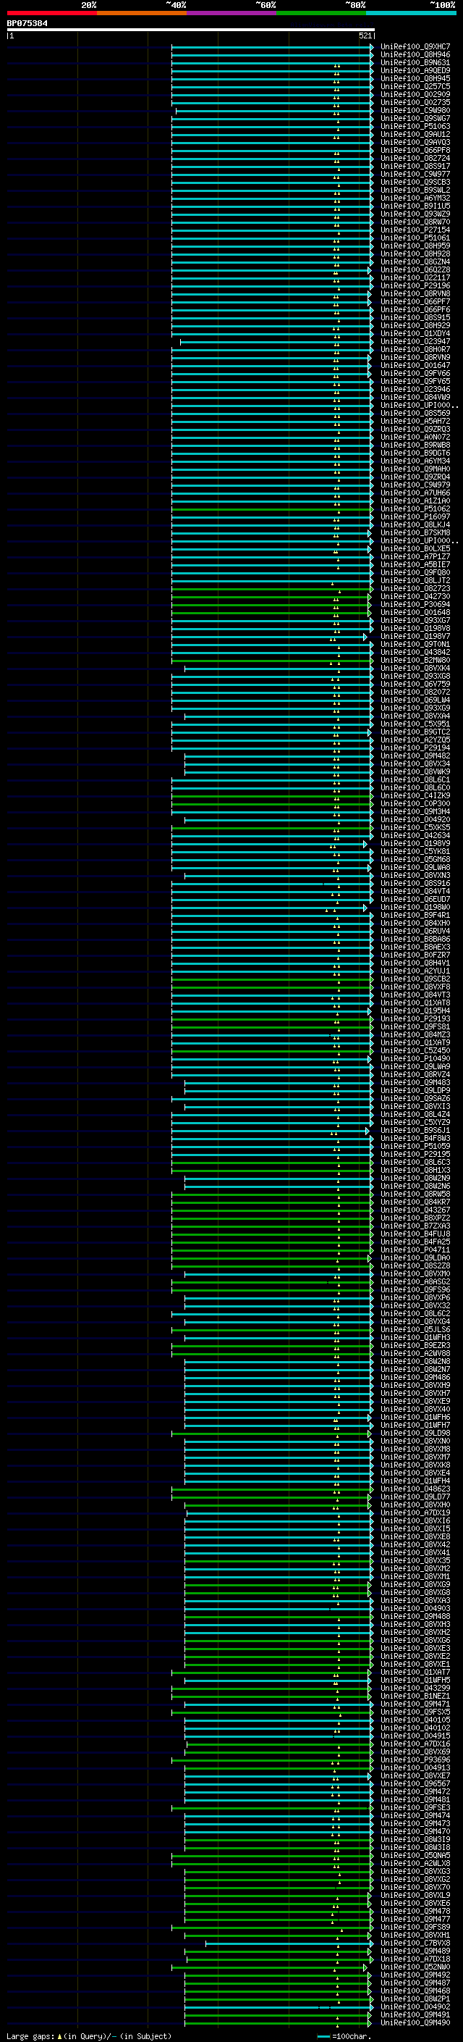Select label UniRef100_Q198W0

coord(415,908)
